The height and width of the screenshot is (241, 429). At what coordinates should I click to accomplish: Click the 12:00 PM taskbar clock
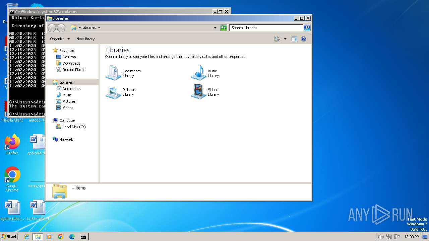(412, 237)
